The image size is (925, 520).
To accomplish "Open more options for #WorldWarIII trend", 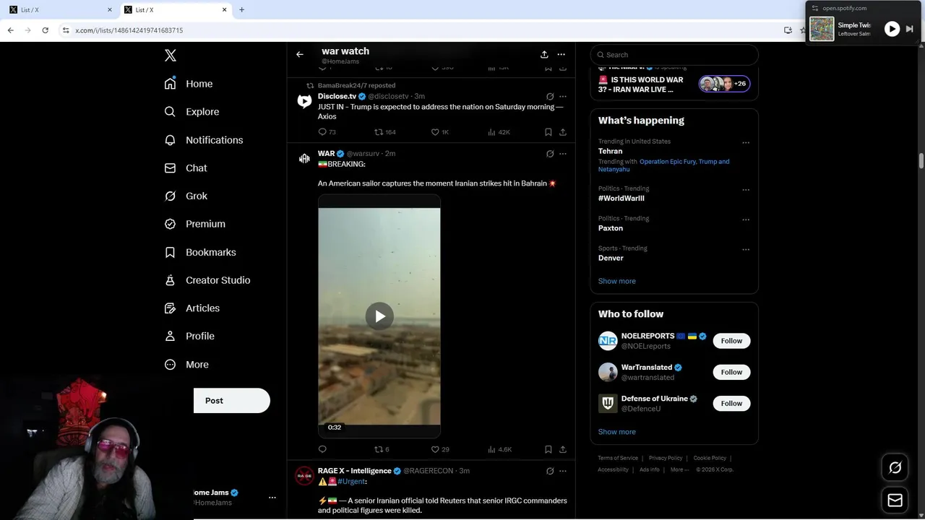I will coord(746,190).
